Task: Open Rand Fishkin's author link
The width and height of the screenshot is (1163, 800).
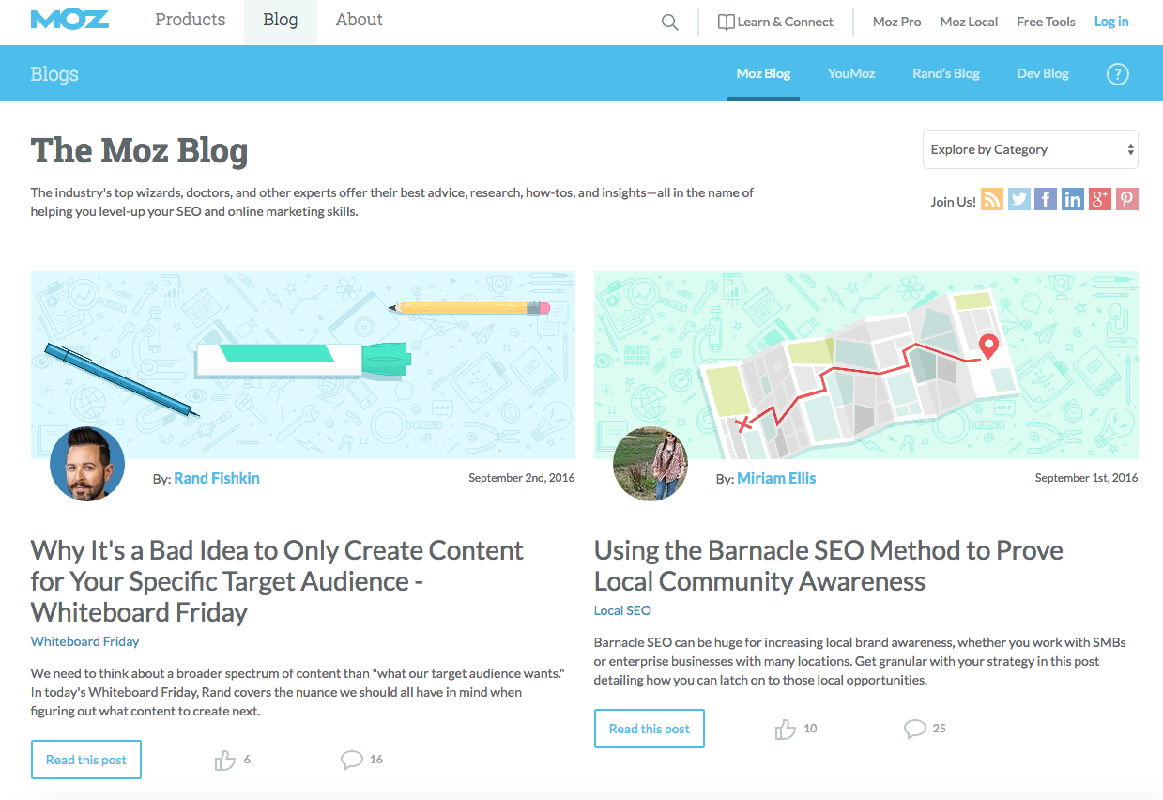Action: pos(217,479)
